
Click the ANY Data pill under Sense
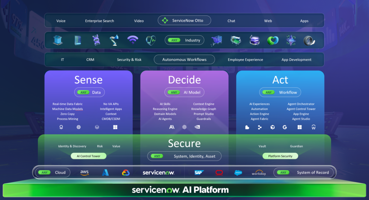click(89, 92)
